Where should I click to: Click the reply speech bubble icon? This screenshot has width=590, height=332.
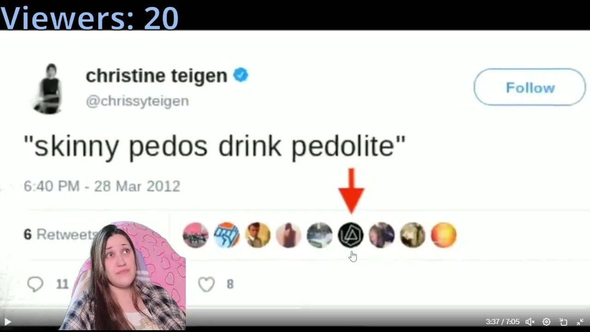(x=35, y=284)
